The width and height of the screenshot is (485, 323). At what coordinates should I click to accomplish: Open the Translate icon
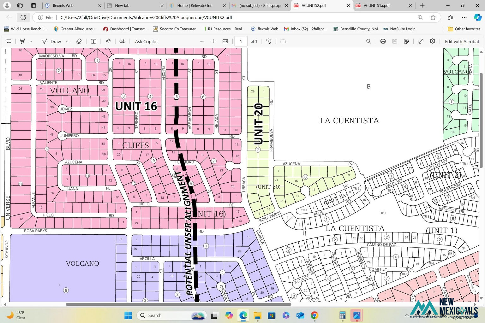[x=123, y=41]
